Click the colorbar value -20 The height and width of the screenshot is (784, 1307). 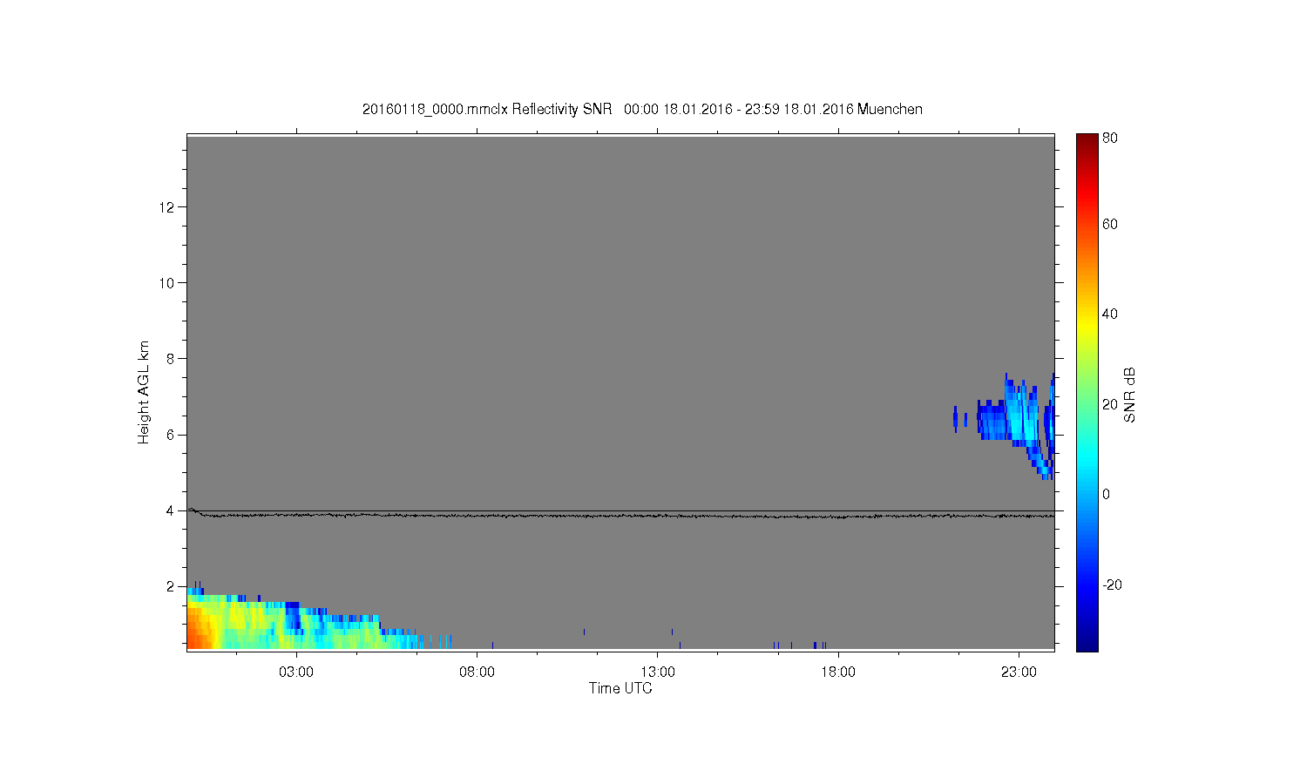coord(1112,585)
